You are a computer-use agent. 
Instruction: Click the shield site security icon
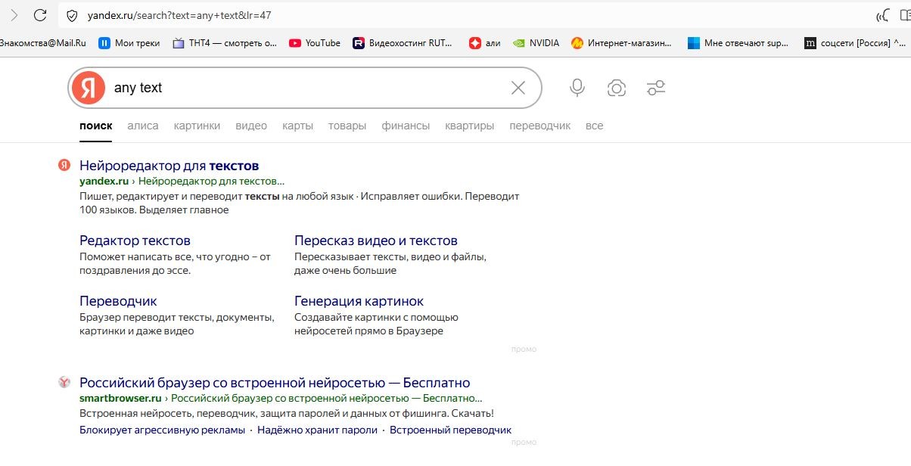72,15
